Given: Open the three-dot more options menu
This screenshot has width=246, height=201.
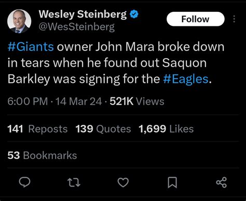Looking at the screenshot, I should pyautogui.click(x=234, y=19).
